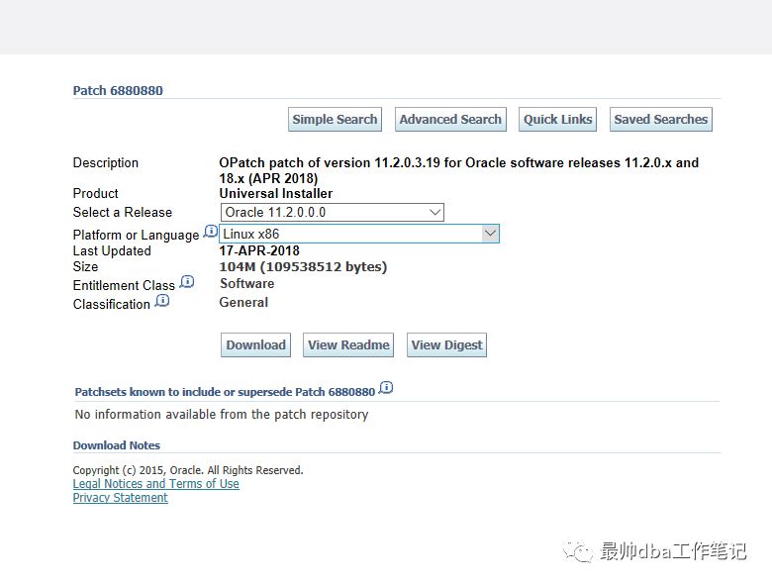Viewport: 772px width, 585px height.
Task: Download the patch
Action: tap(255, 344)
